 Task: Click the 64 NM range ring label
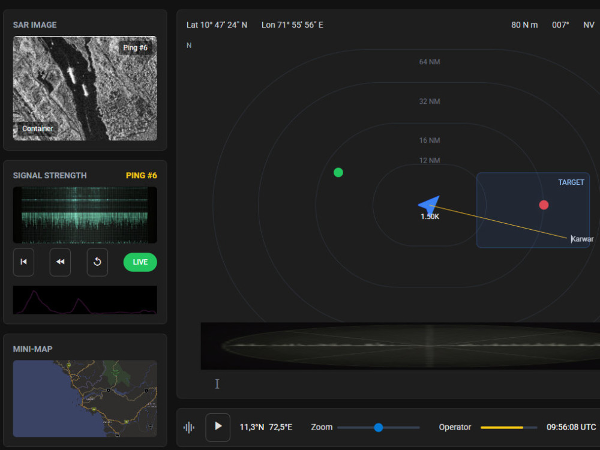coord(430,62)
